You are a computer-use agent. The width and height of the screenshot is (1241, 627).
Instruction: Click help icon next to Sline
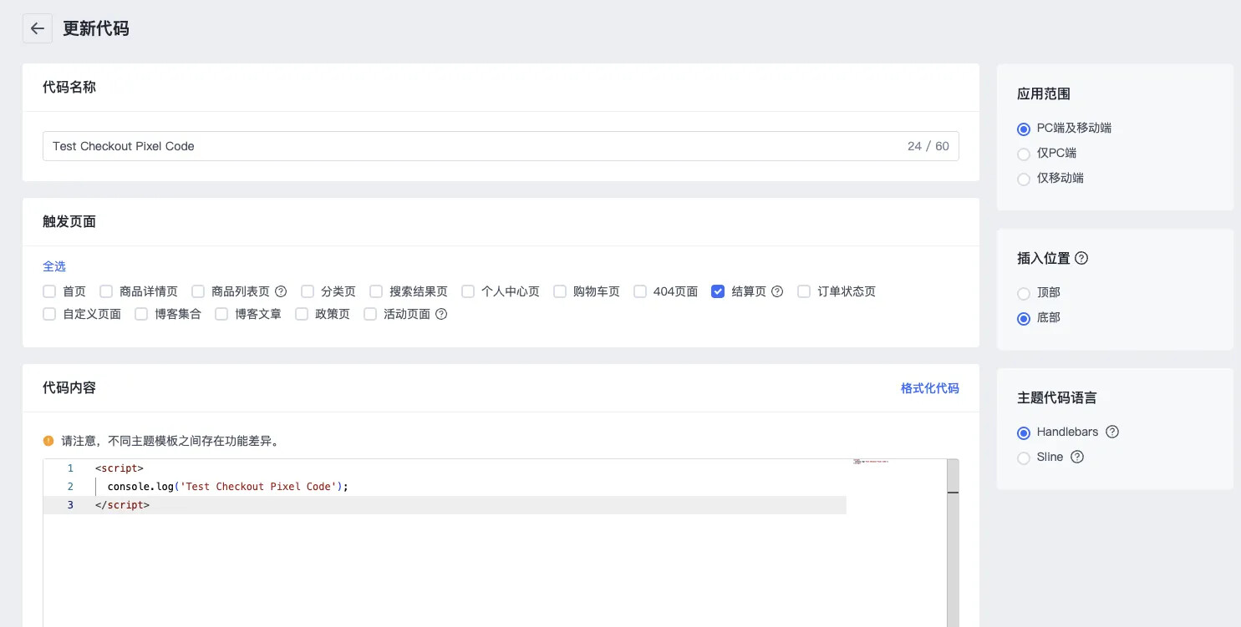point(1077,457)
